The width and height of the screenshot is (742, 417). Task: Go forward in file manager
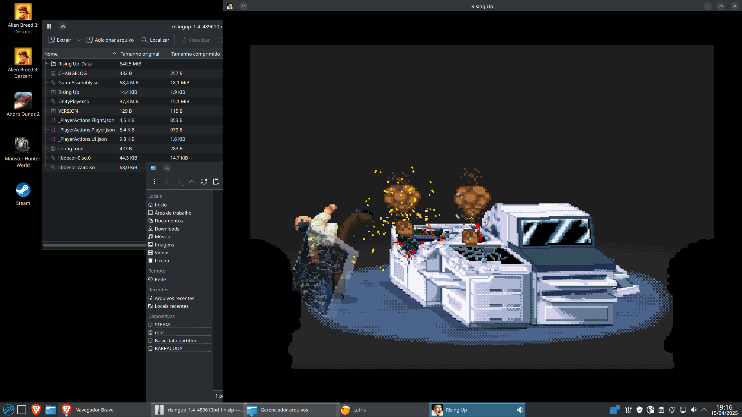click(179, 182)
